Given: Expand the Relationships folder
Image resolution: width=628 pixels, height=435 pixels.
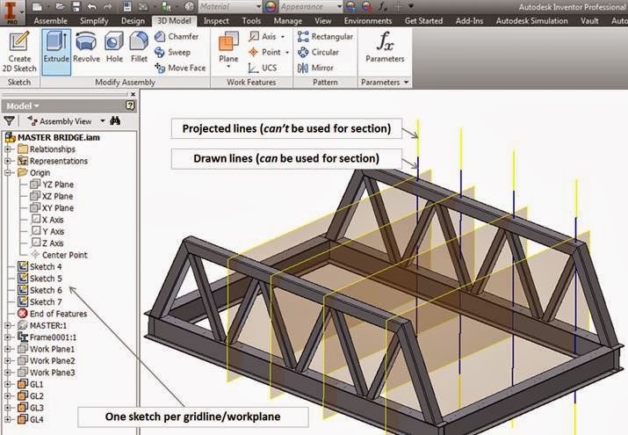Looking at the screenshot, I should (x=7, y=149).
